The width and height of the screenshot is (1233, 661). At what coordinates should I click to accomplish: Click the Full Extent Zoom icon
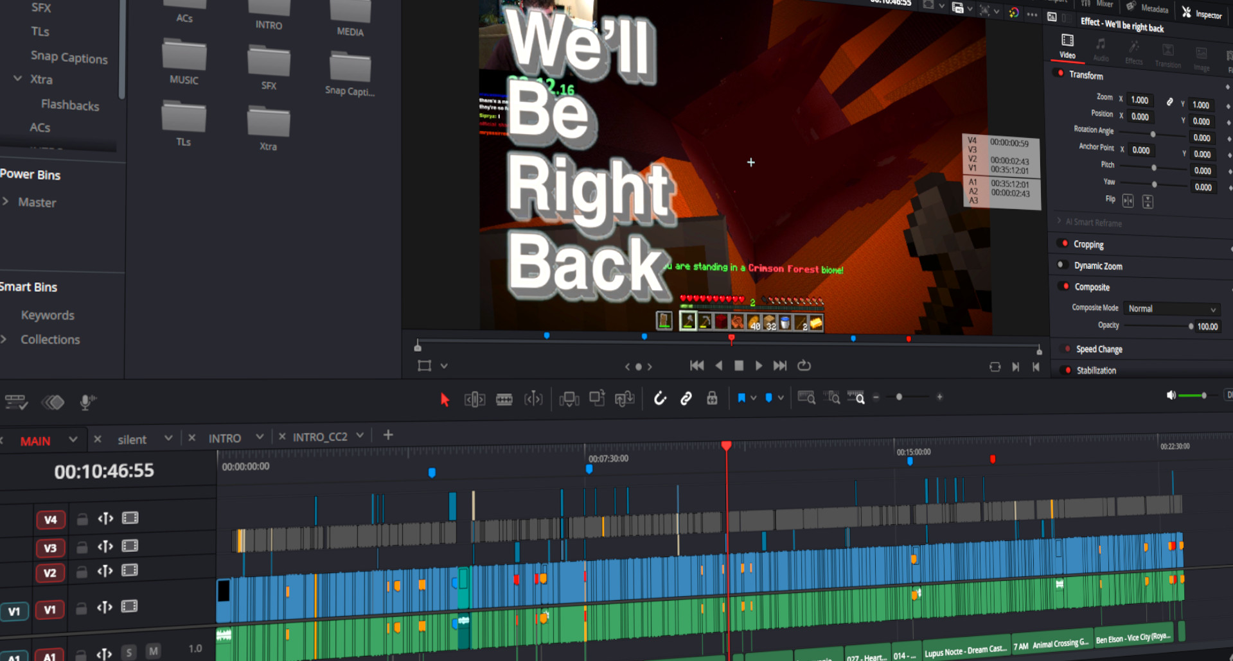tap(806, 397)
